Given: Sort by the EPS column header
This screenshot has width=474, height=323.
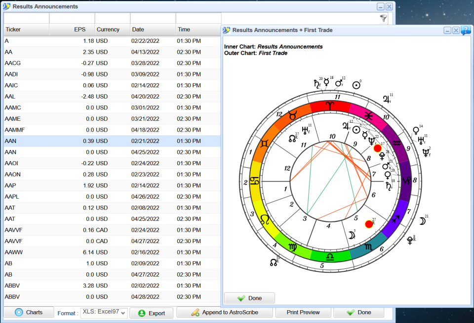Looking at the screenshot, I should [72, 29].
